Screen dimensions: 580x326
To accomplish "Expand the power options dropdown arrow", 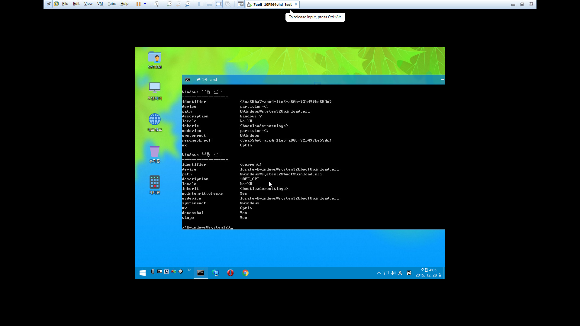I will pos(145,4).
